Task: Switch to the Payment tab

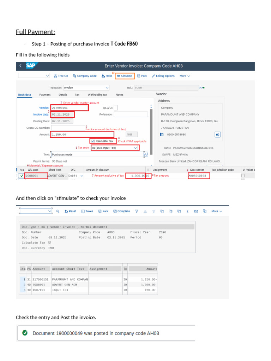Action: pyautogui.click(x=45, y=94)
